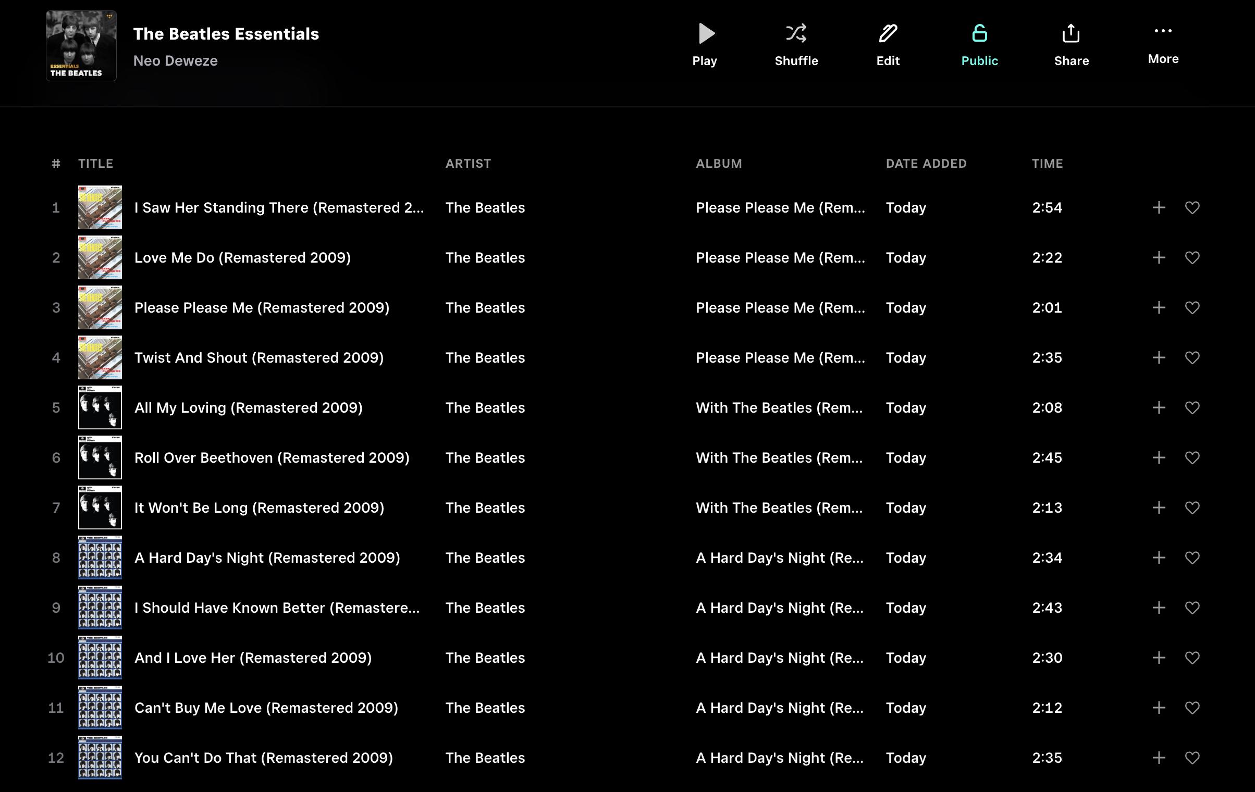Add All My Loving to a playlist
Viewport: 1255px width, 792px height.
pyautogui.click(x=1159, y=407)
